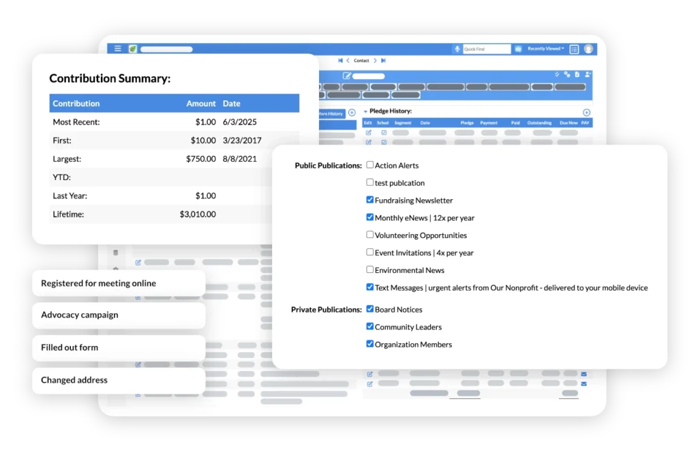Uncheck Organization Members checkbox

(370, 344)
